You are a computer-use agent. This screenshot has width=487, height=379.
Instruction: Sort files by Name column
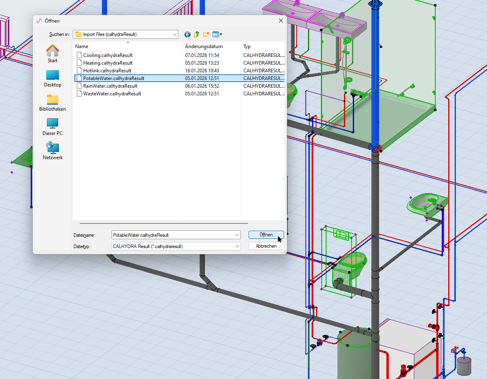127,46
